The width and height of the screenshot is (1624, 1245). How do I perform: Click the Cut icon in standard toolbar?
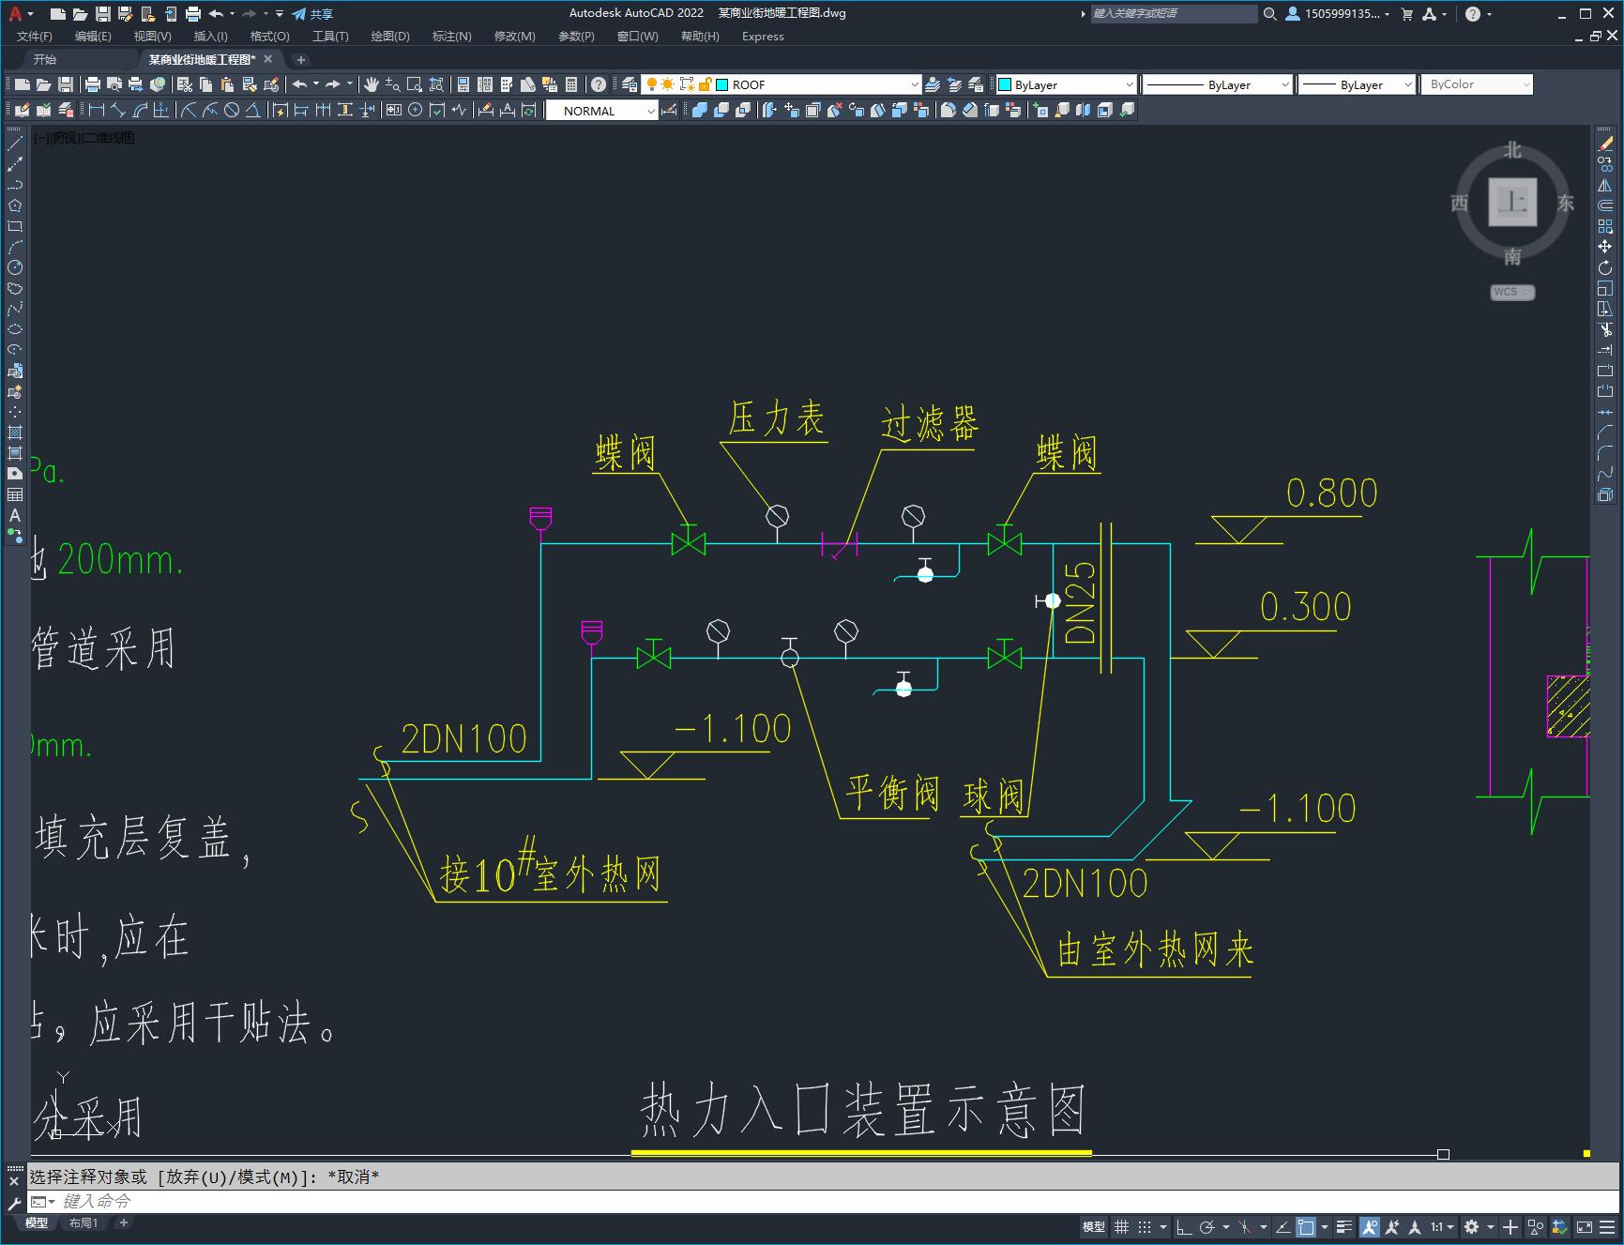coord(185,84)
